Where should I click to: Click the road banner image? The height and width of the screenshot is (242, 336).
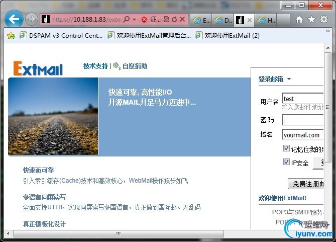(x=53, y=116)
